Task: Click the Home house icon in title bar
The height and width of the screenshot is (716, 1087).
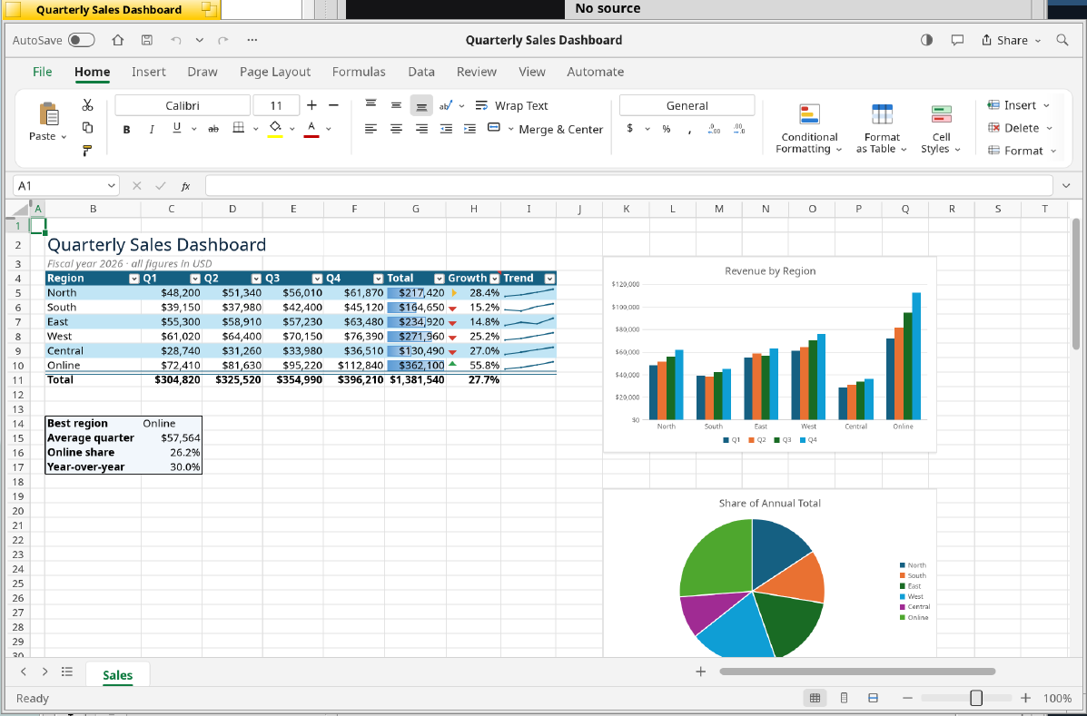Action: 118,40
